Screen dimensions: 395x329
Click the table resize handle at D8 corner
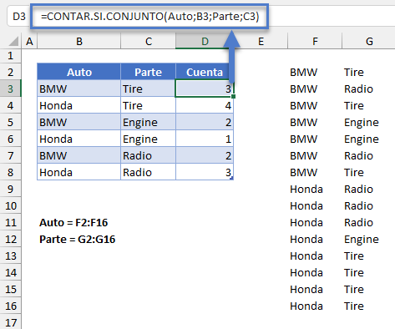[231, 178]
